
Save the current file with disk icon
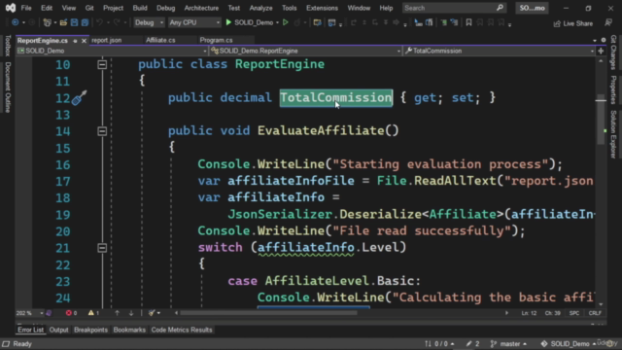pos(74,22)
